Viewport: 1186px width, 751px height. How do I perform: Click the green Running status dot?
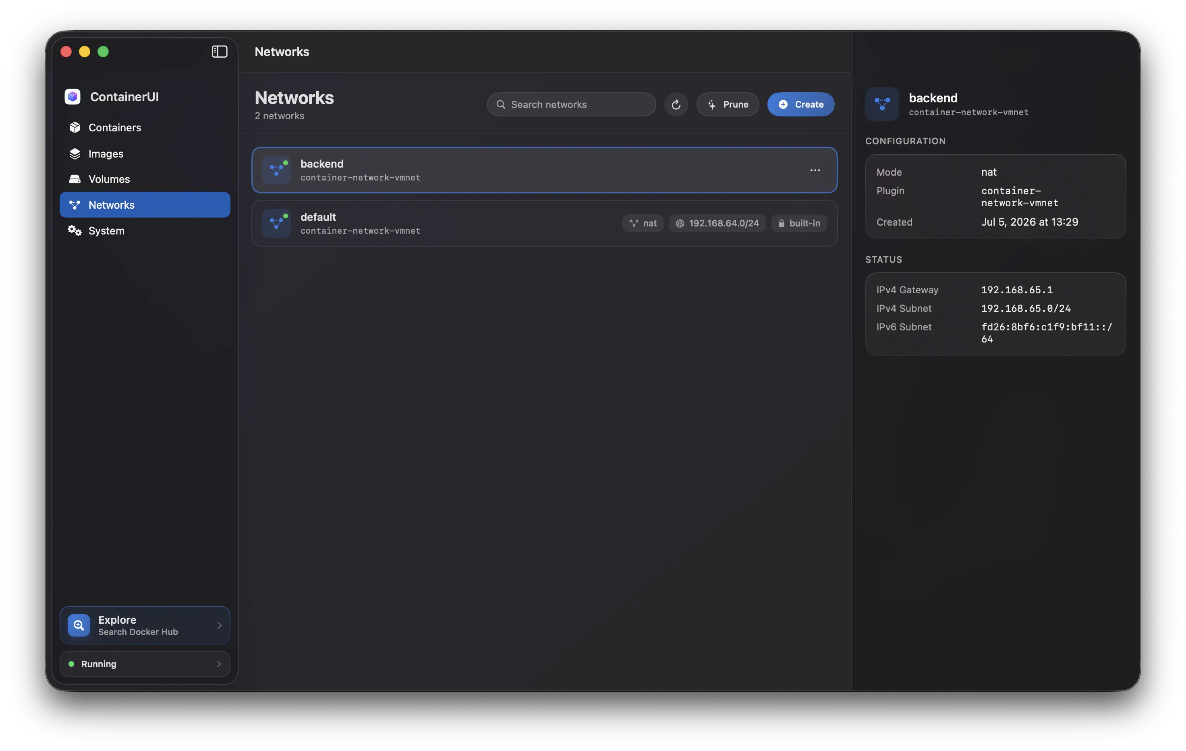[x=71, y=664]
